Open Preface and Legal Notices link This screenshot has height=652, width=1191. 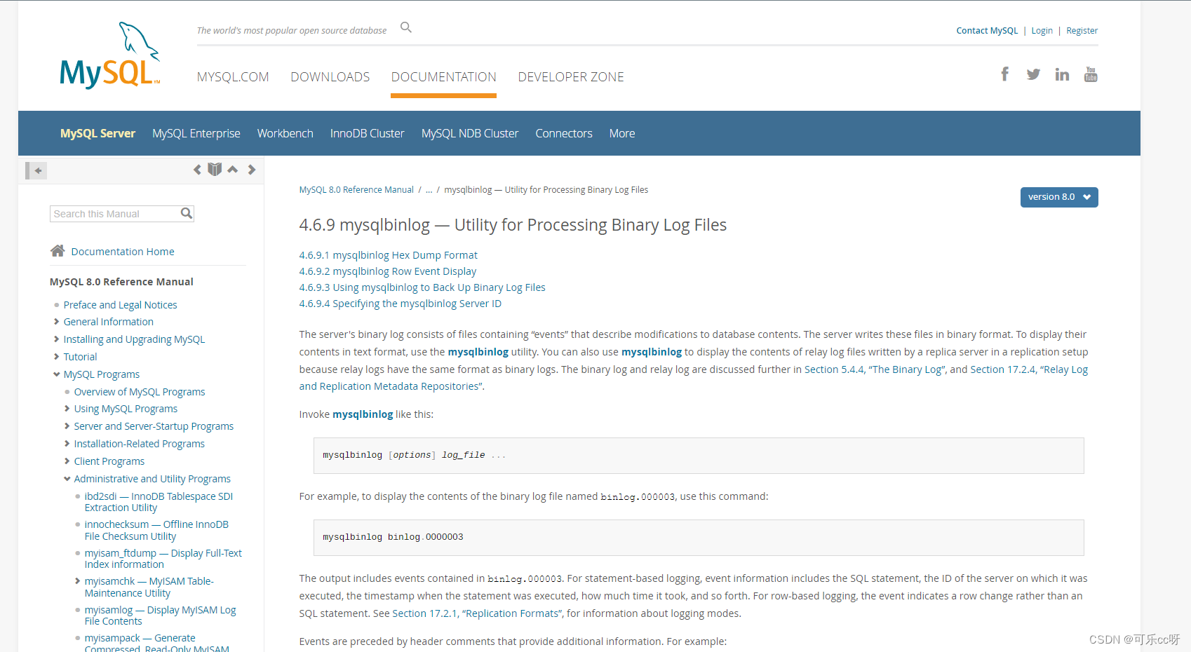coord(121,305)
